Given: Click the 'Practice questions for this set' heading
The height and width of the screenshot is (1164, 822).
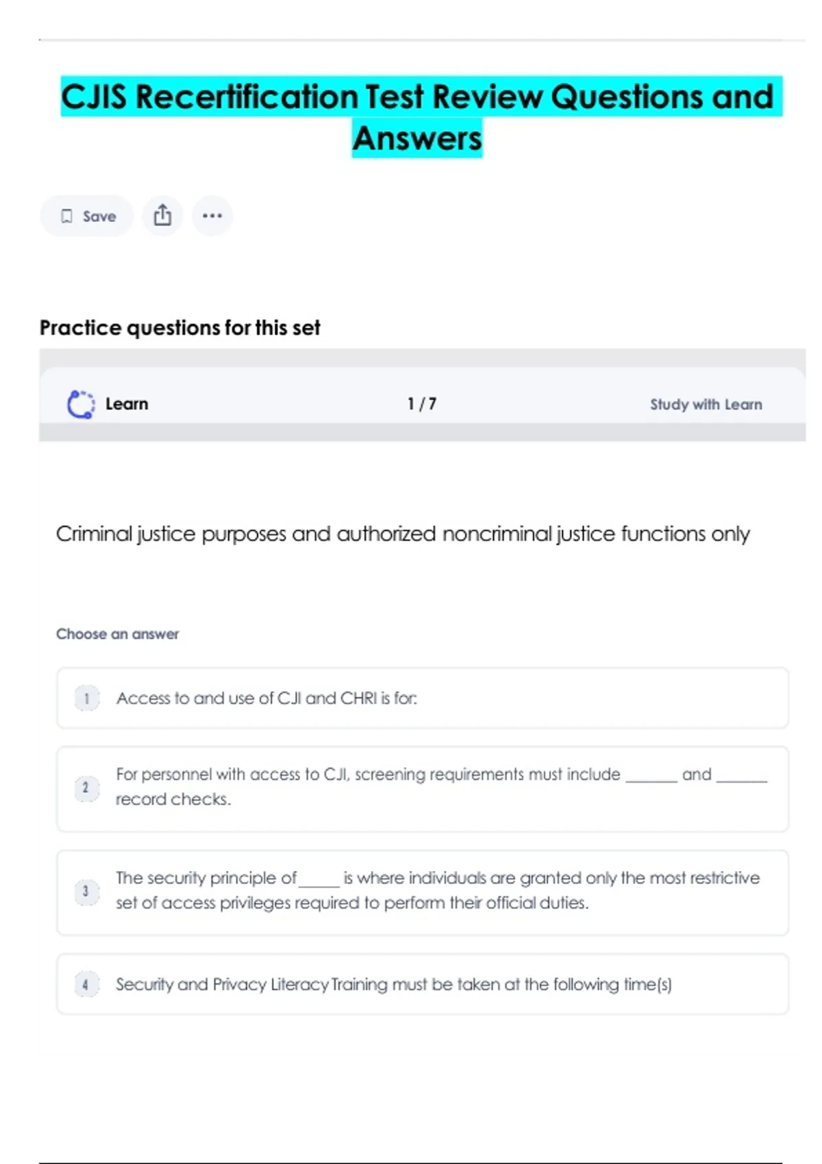Looking at the screenshot, I should click(179, 328).
